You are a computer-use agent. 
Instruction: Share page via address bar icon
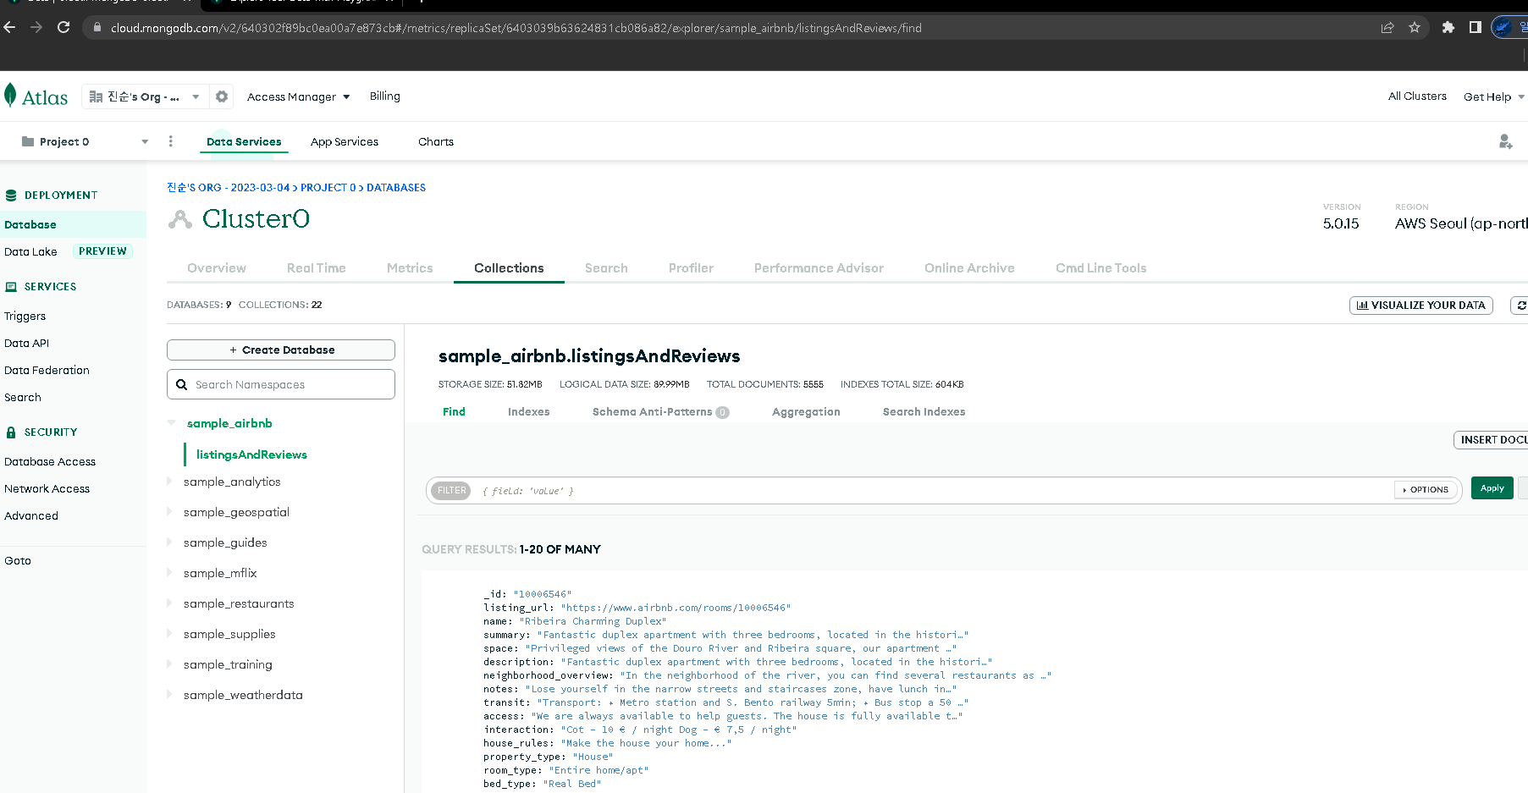tap(1387, 27)
